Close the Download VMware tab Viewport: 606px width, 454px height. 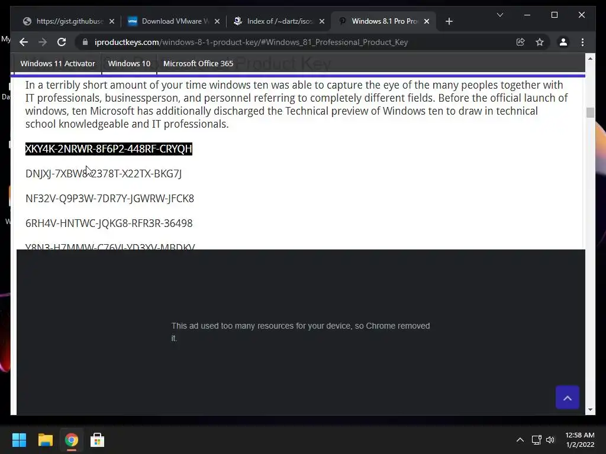[217, 21]
